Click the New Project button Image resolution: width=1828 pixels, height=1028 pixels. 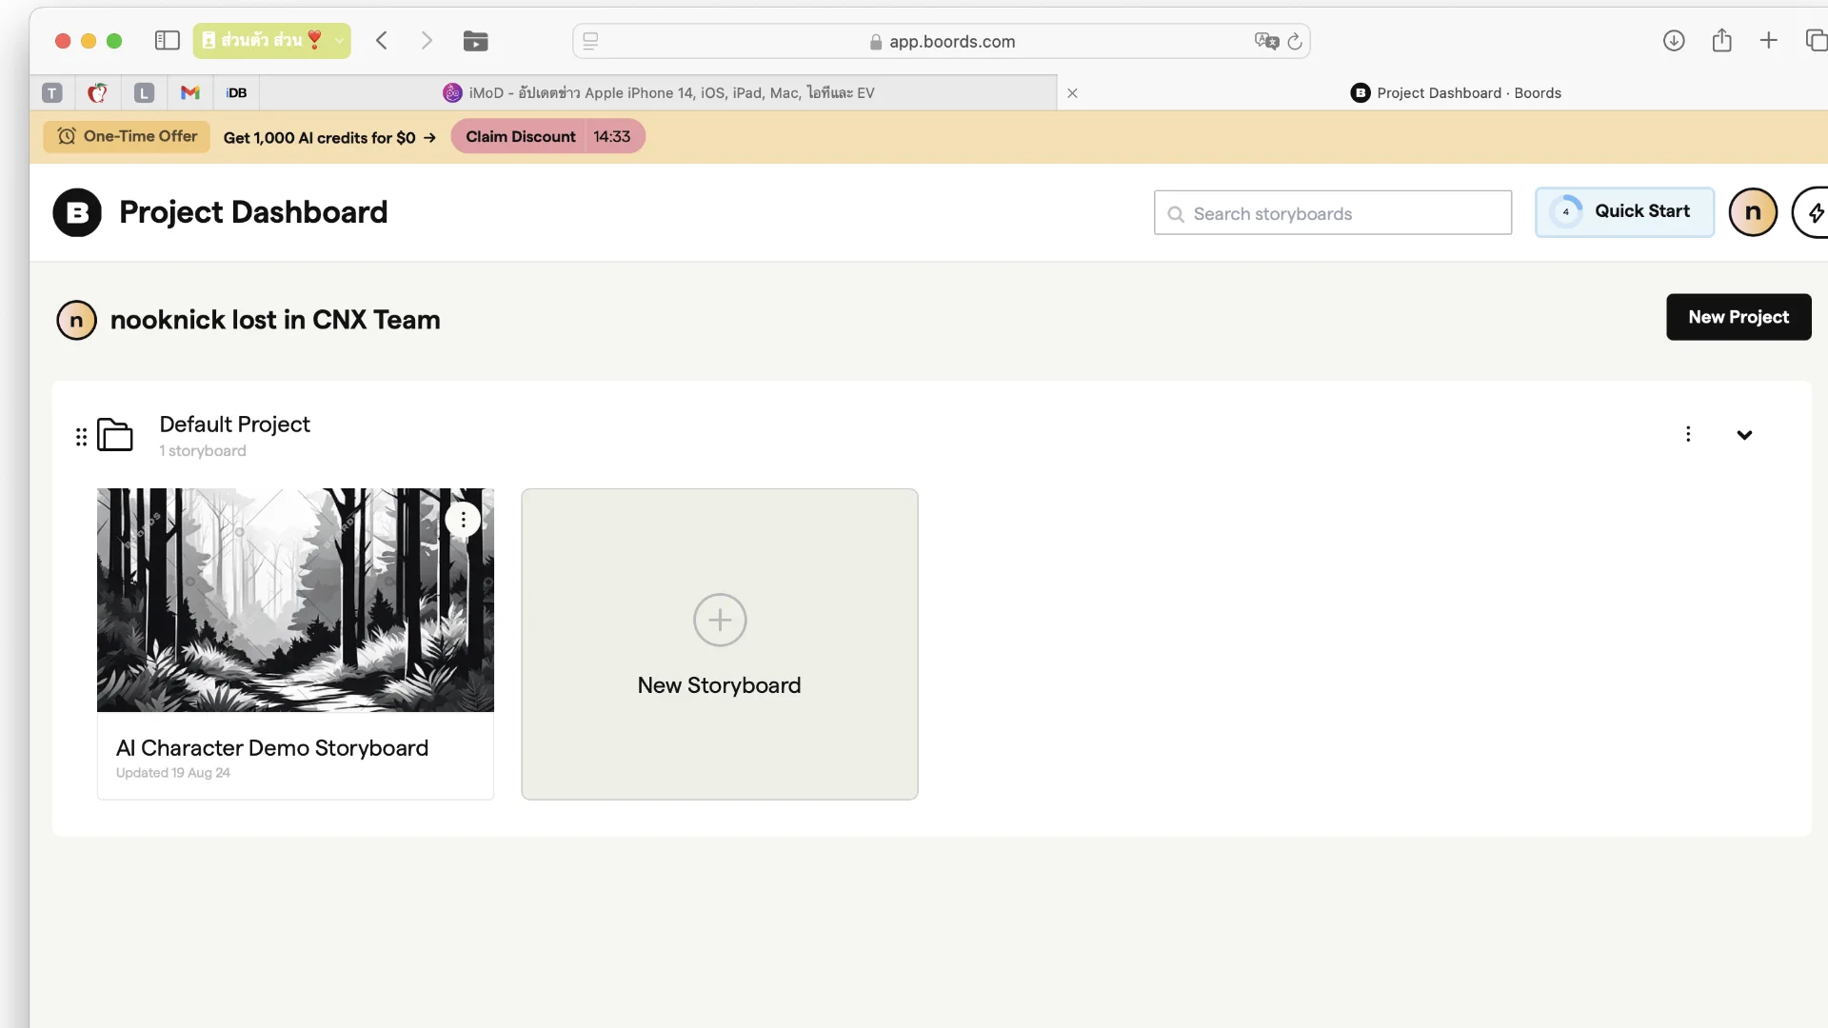coord(1739,317)
